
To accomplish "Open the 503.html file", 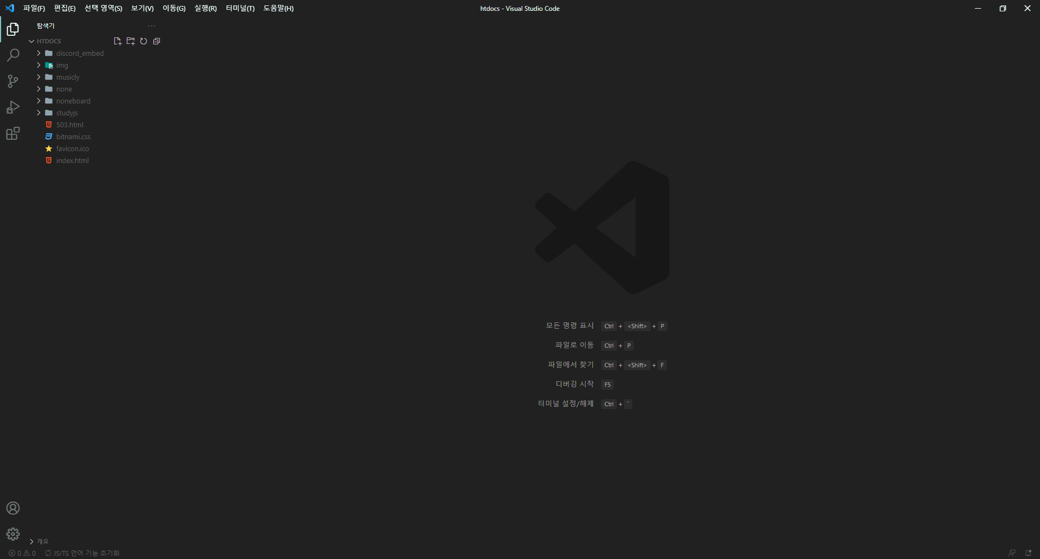I will pyautogui.click(x=70, y=125).
